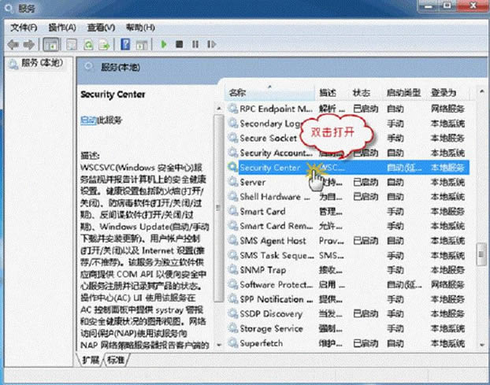Screen dimensions: 490x385
Task: Select the Smart Card Removal service row
Action: click(347, 226)
